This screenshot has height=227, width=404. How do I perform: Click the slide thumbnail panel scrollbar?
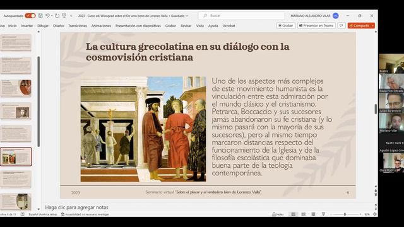39,102
